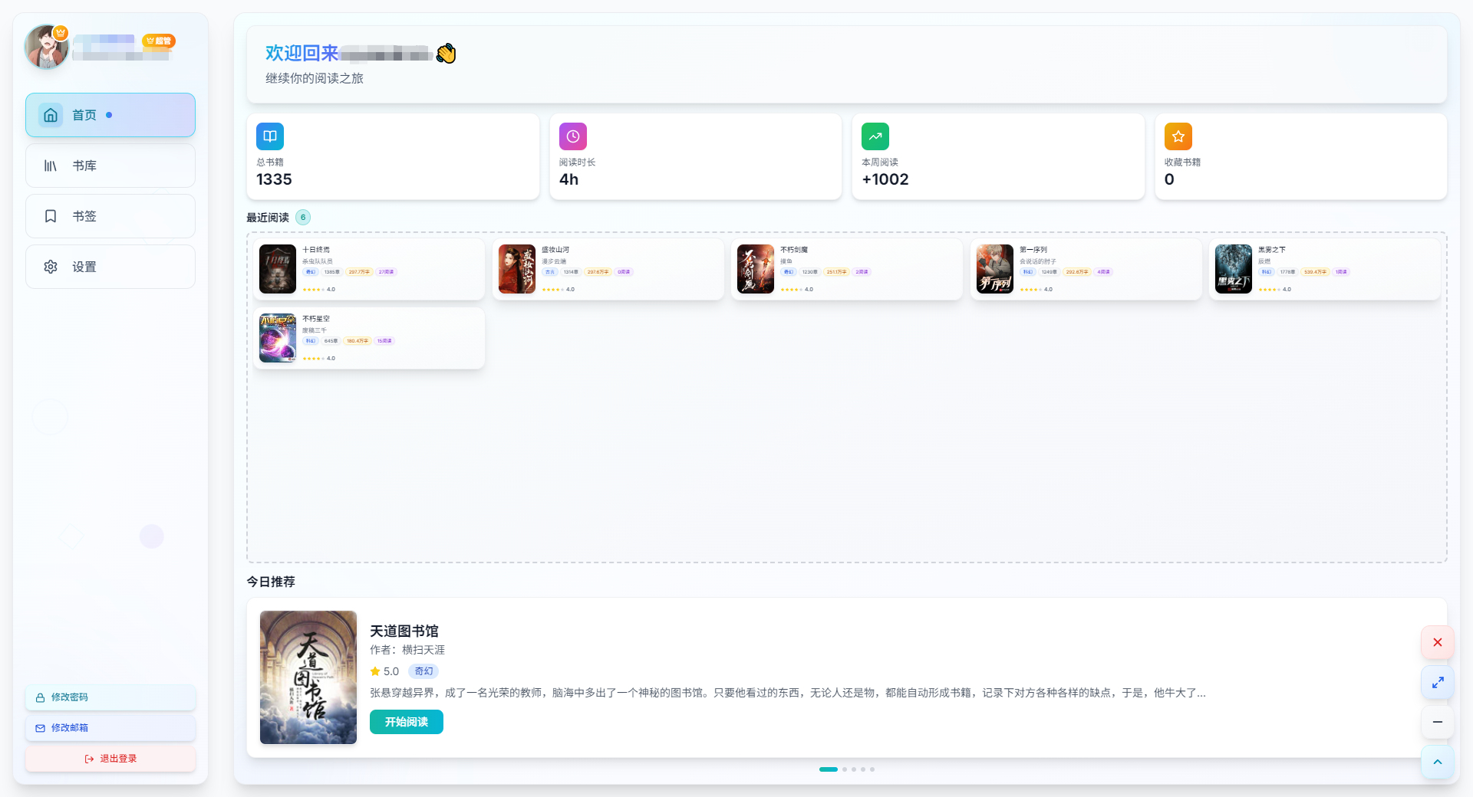Screen dimensions: 1473x797
Task: Open the 不朽星空 book cover
Action: (x=278, y=338)
